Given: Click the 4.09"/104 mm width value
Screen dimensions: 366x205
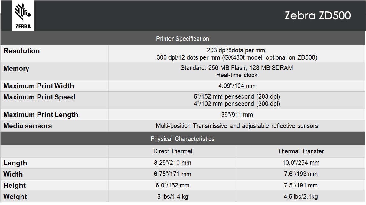Looking at the screenshot, I should [x=237, y=86].
